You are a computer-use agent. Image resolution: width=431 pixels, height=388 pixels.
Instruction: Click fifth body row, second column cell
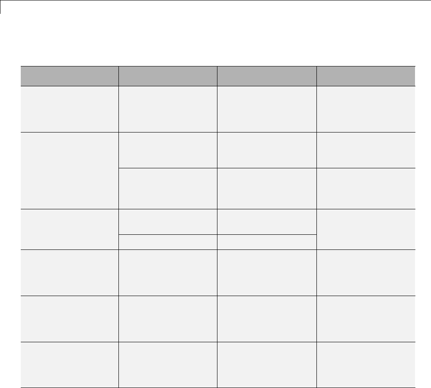coord(168,319)
